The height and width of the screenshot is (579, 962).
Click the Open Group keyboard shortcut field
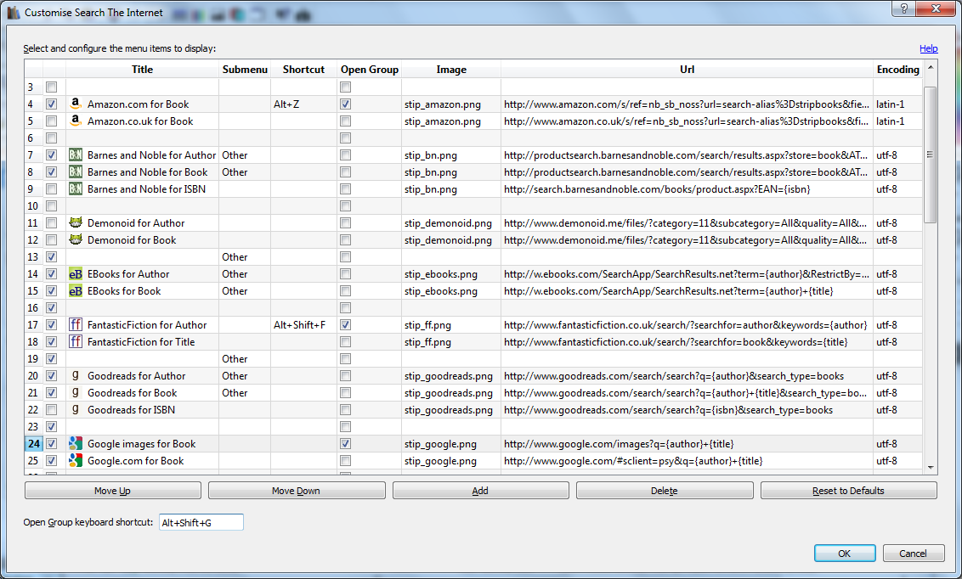pyautogui.click(x=201, y=523)
